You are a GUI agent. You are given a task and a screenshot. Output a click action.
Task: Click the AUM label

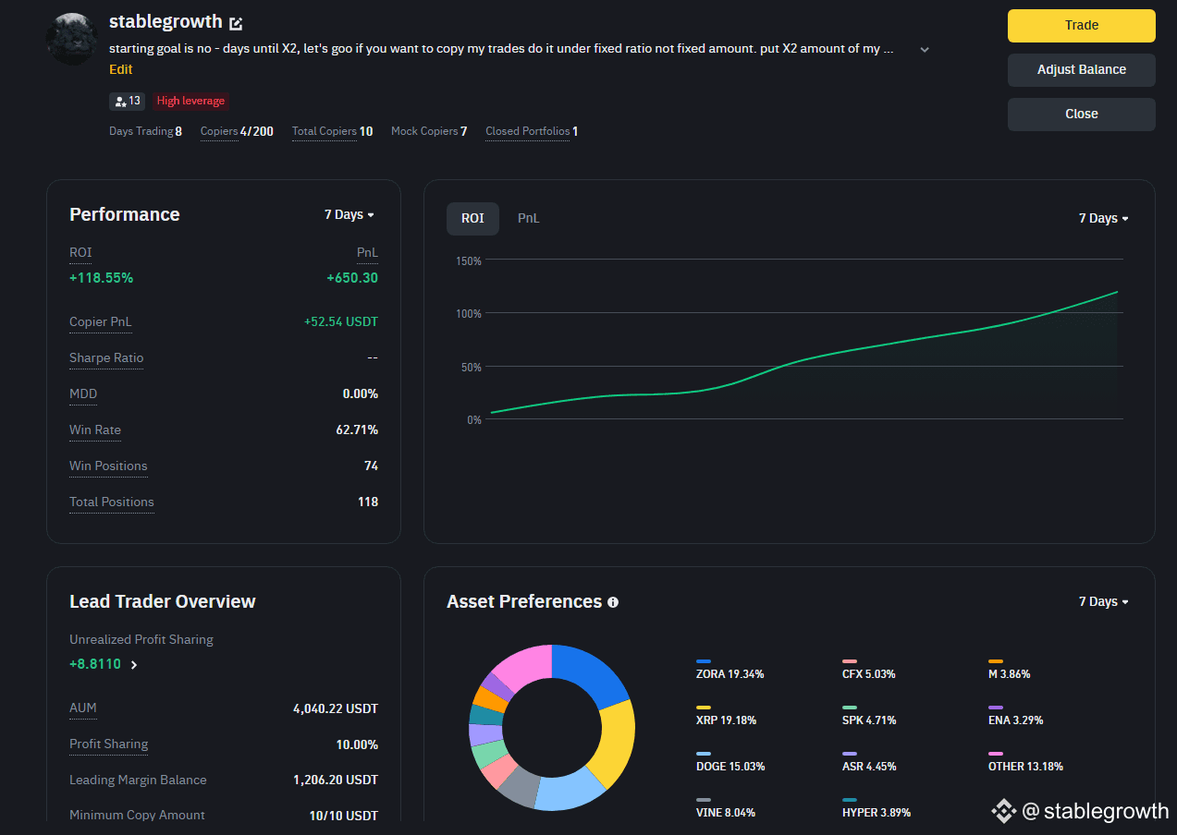pos(83,708)
